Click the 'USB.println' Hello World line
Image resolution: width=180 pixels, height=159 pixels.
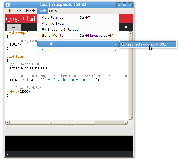tap(55, 80)
